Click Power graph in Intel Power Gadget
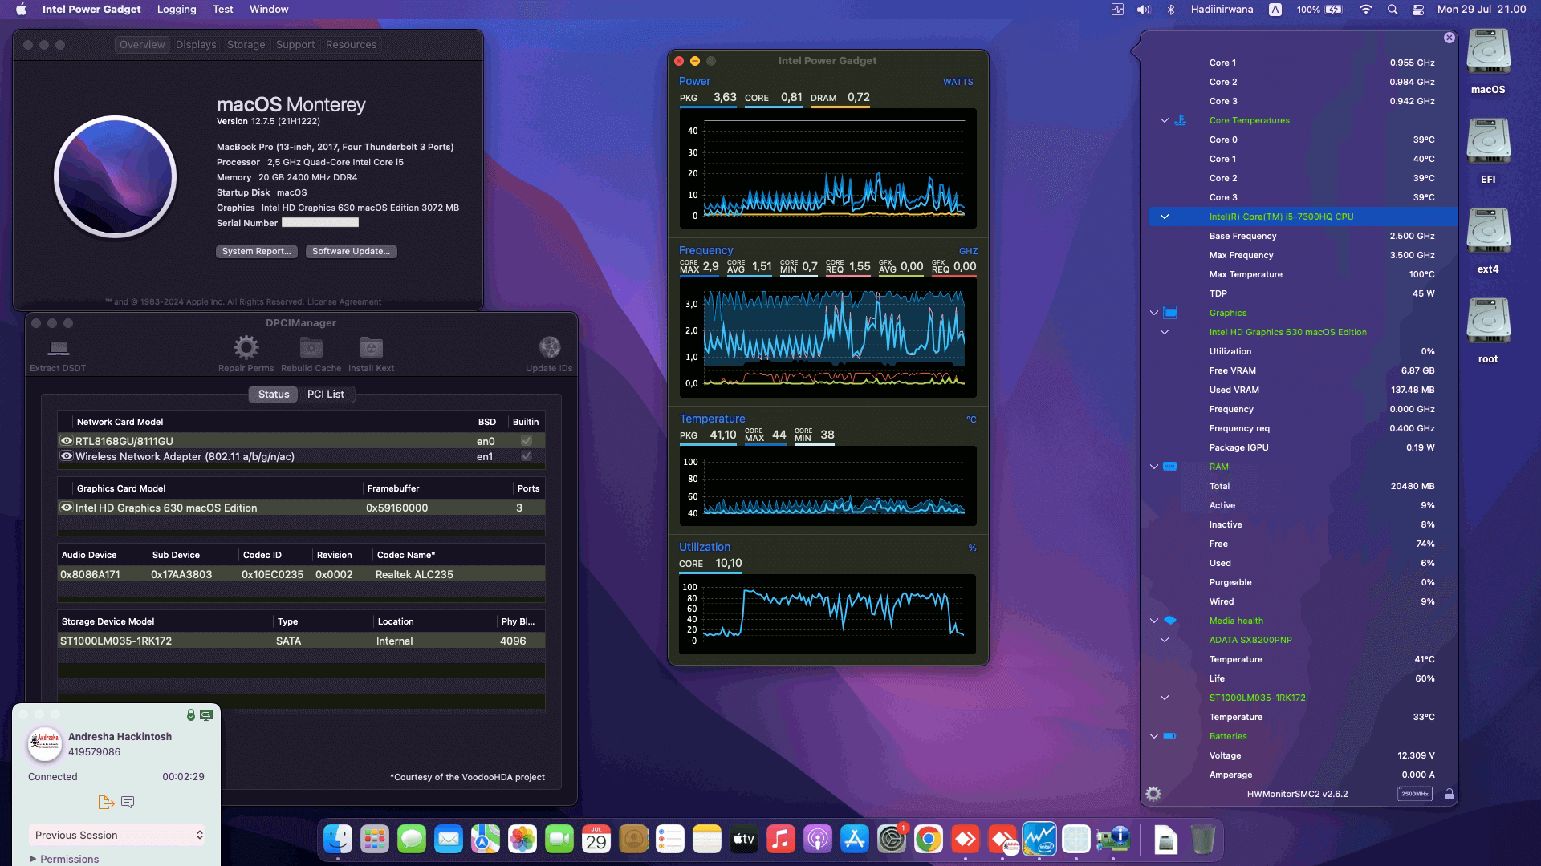The width and height of the screenshot is (1541, 866). pyautogui.click(x=827, y=168)
